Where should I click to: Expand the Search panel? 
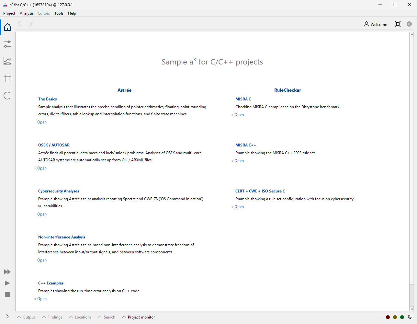(x=107, y=317)
